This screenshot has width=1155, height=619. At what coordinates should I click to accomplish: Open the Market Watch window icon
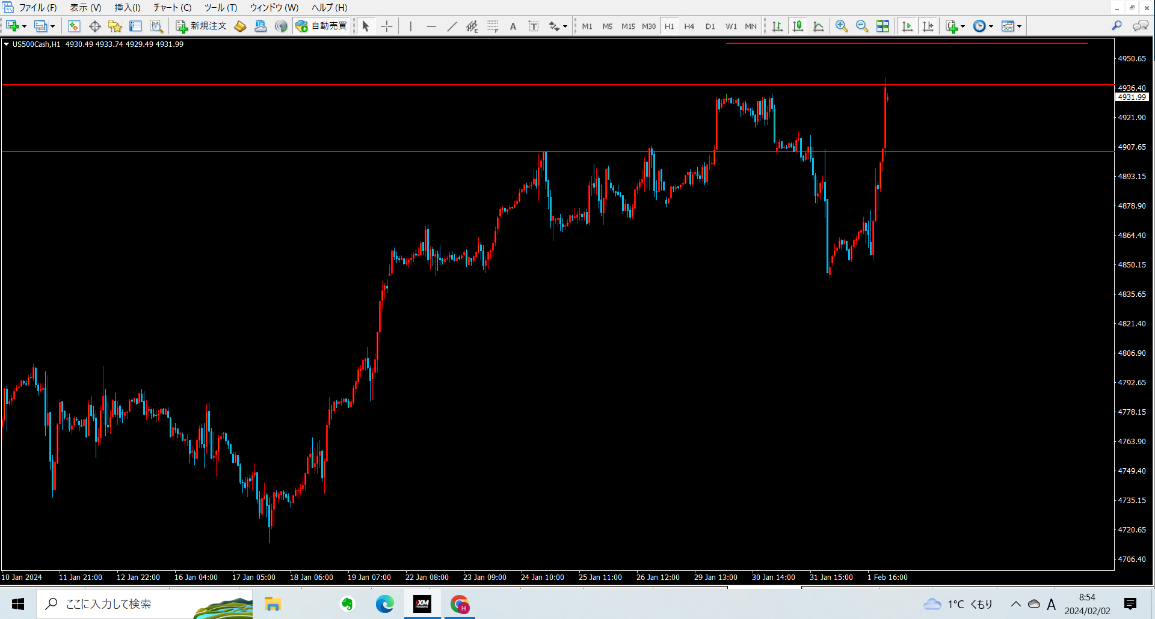point(74,26)
